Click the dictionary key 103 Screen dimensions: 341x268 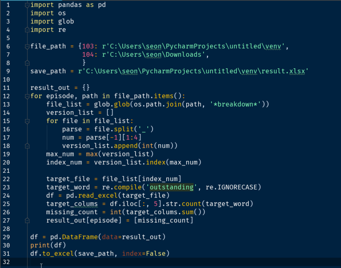tap(88, 46)
